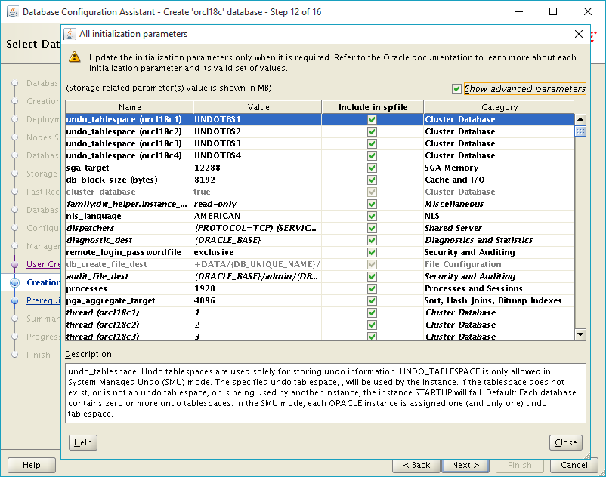Image resolution: width=606 pixels, height=477 pixels.
Task: Click the undo_tablespace description text box
Action: click(x=326, y=393)
